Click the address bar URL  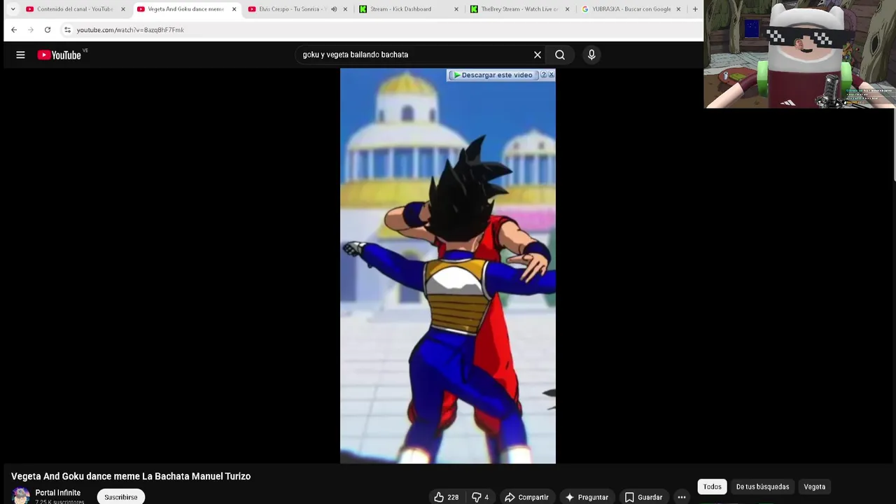[x=130, y=30]
